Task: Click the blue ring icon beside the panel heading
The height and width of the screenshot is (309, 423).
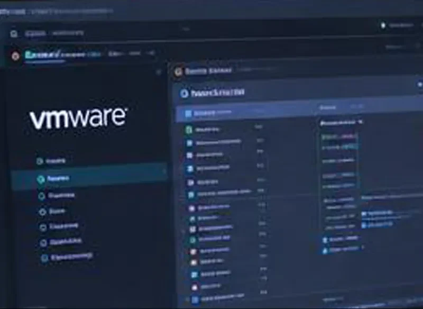Action: pos(184,94)
